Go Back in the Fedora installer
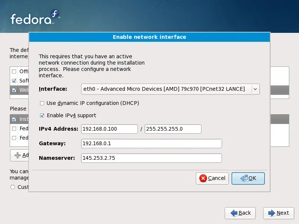Image resolution: width=299 pixels, height=224 pixels. (240, 213)
